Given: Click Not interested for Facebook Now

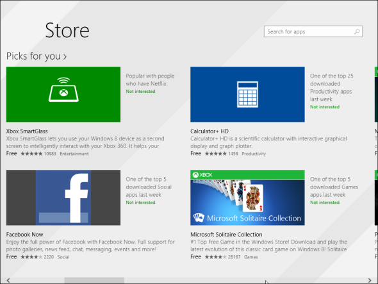Looking at the screenshot, I should click(140, 203).
